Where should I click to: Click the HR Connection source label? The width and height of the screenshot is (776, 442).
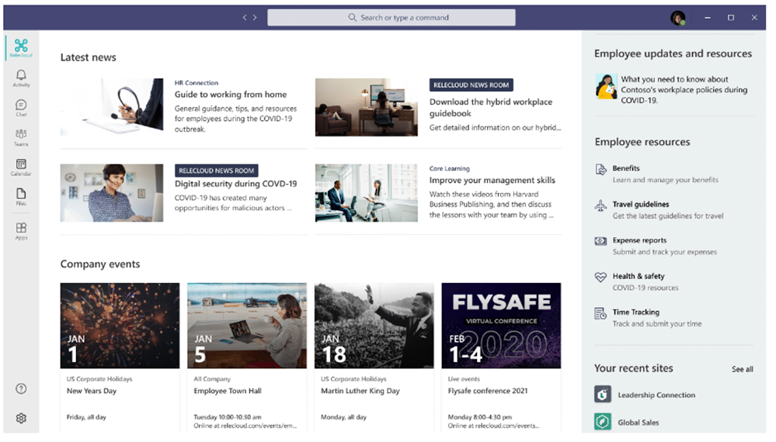pyautogui.click(x=196, y=83)
